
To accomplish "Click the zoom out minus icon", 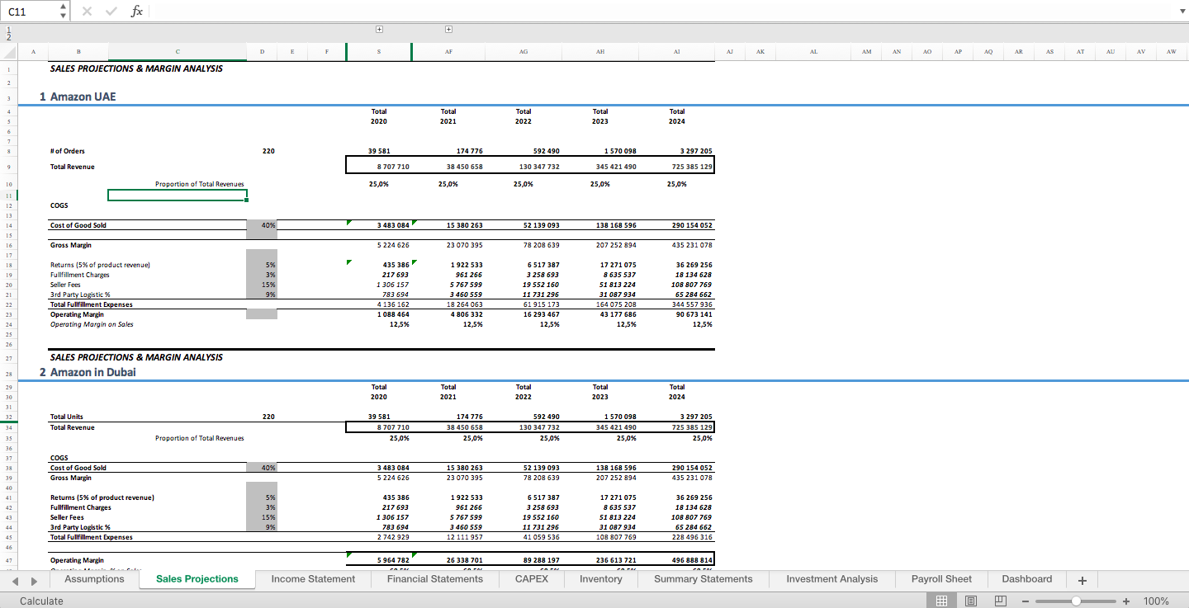I will [1026, 601].
